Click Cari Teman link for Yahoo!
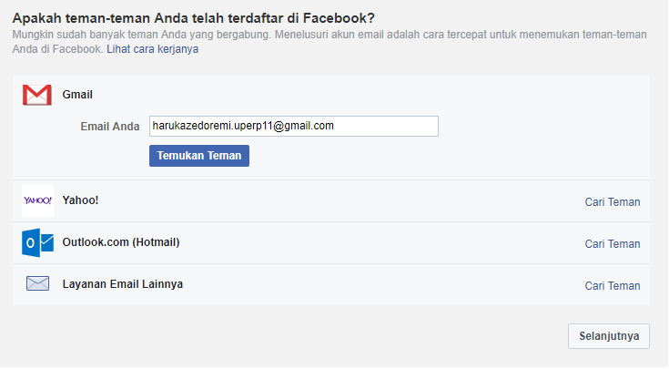The image size is (669, 369). 613,202
